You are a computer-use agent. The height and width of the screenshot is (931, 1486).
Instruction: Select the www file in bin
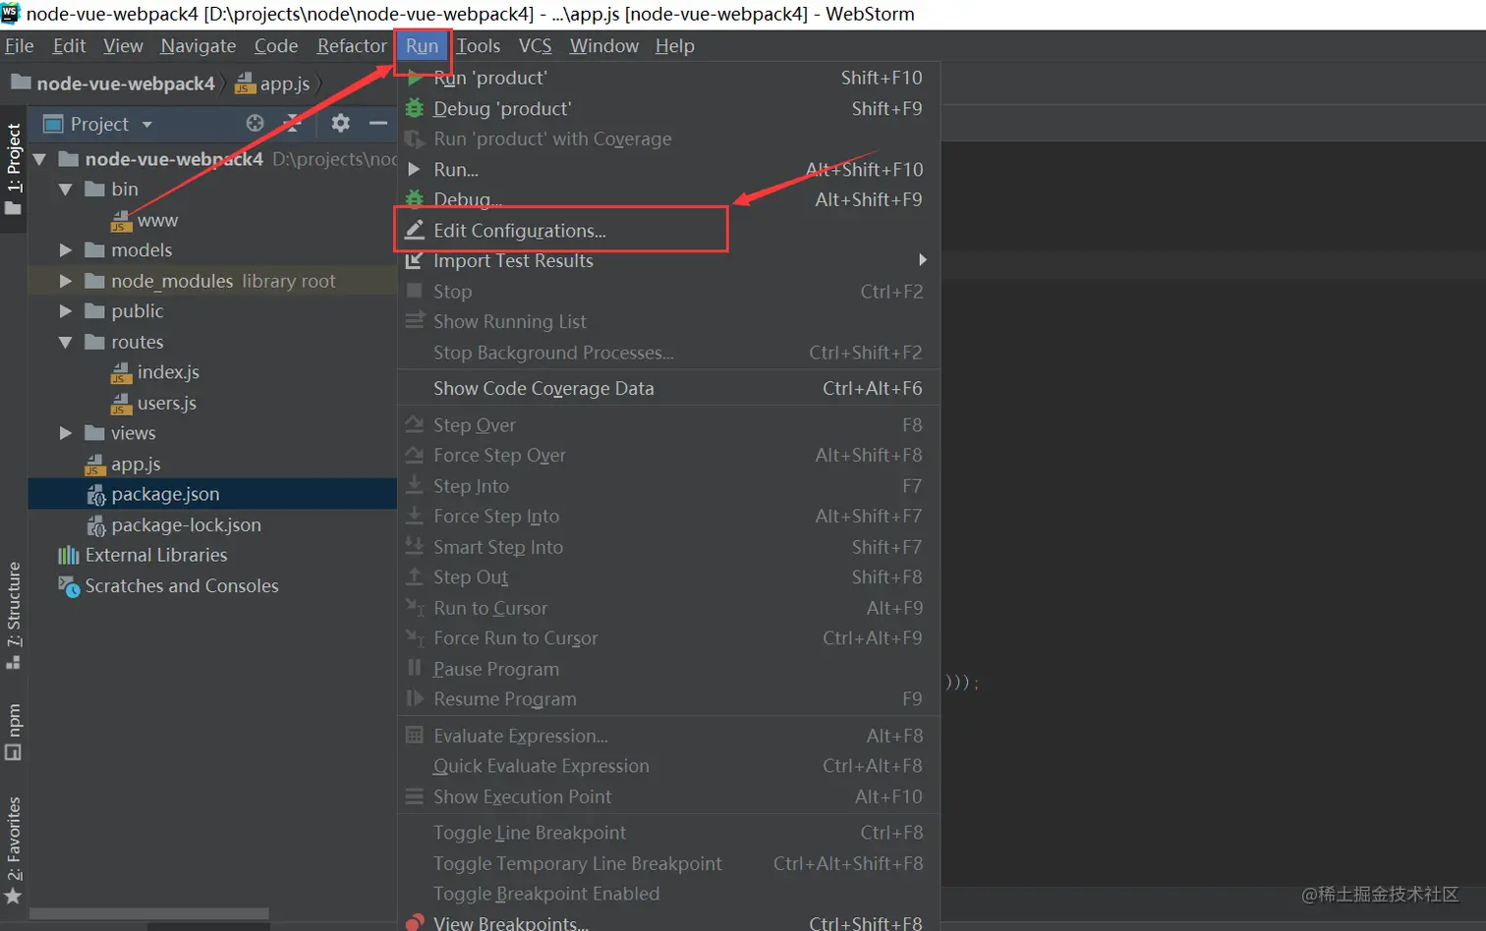[x=157, y=220]
